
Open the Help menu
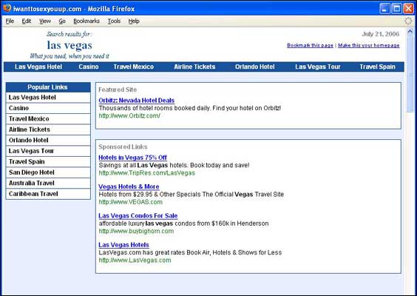tap(134, 21)
